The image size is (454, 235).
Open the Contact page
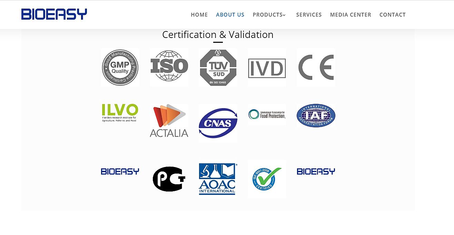393,15
